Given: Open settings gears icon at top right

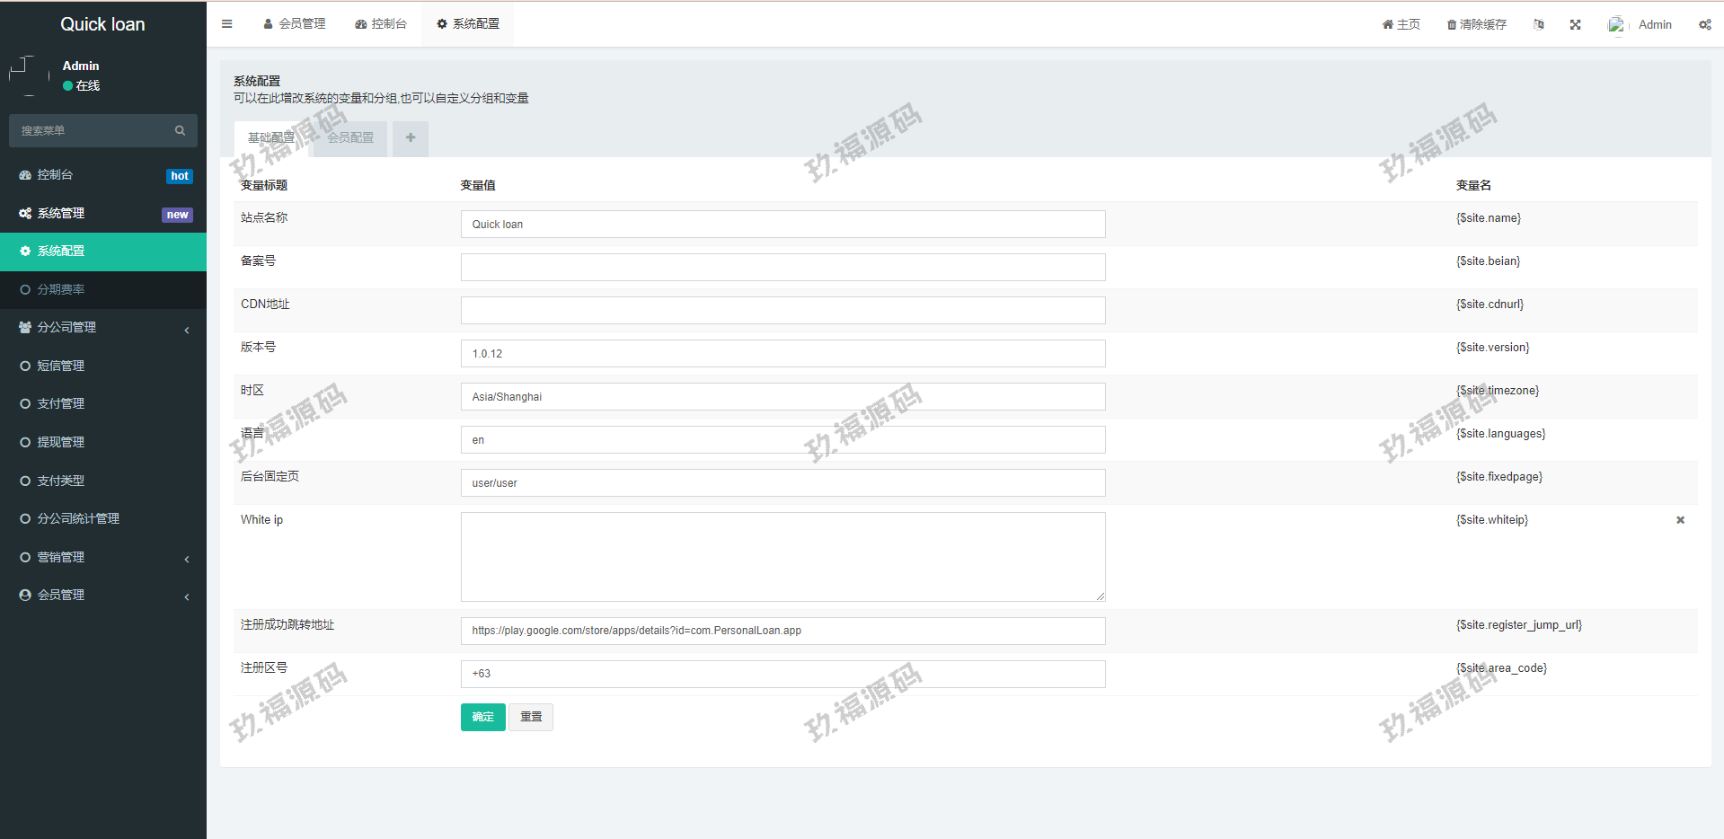Looking at the screenshot, I should (x=1704, y=24).
